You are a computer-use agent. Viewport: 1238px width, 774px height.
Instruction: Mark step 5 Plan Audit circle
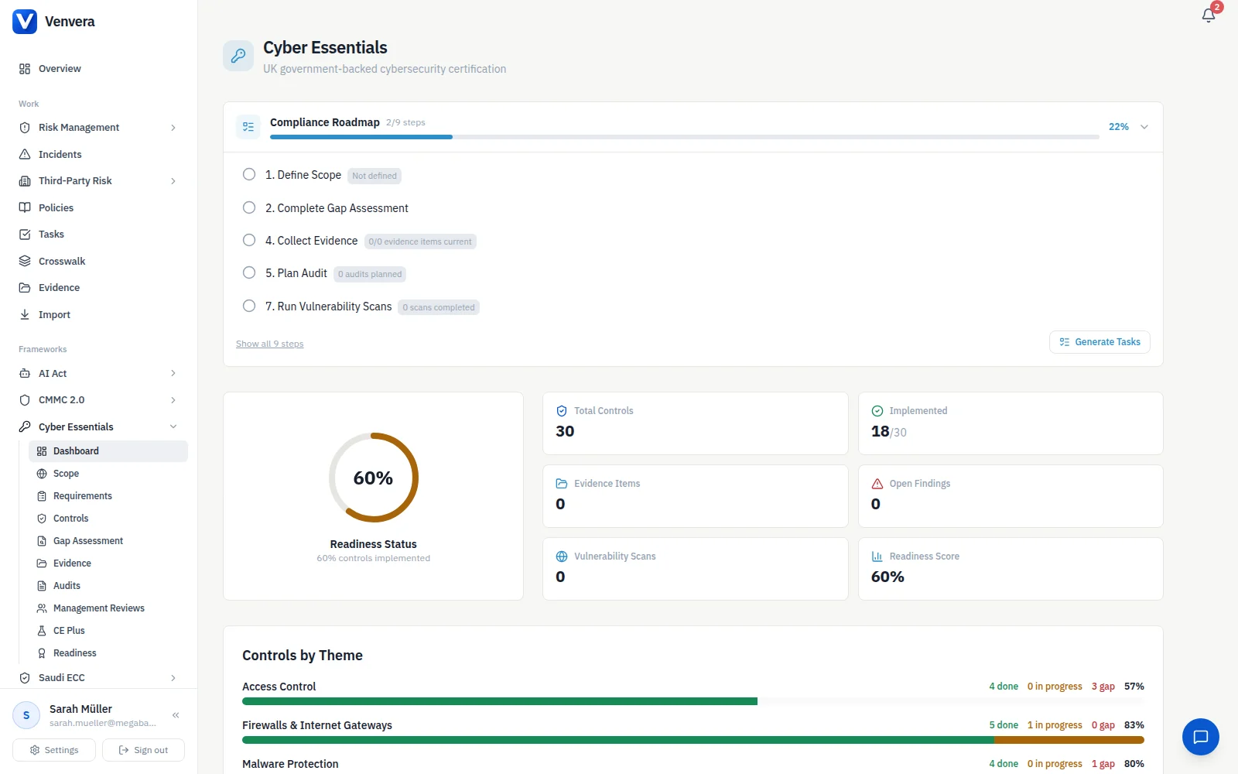click(x=249, y=272)
